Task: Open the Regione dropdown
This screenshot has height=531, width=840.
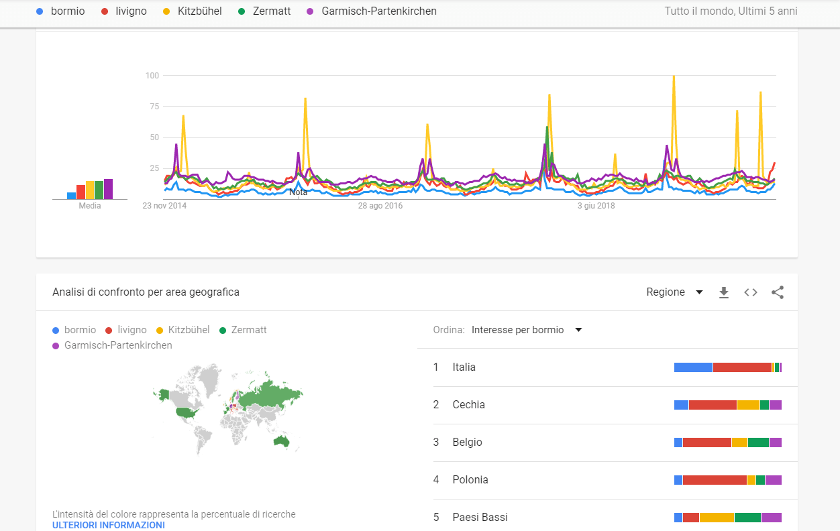Action: pyautogui.click(x=674, y=292)
